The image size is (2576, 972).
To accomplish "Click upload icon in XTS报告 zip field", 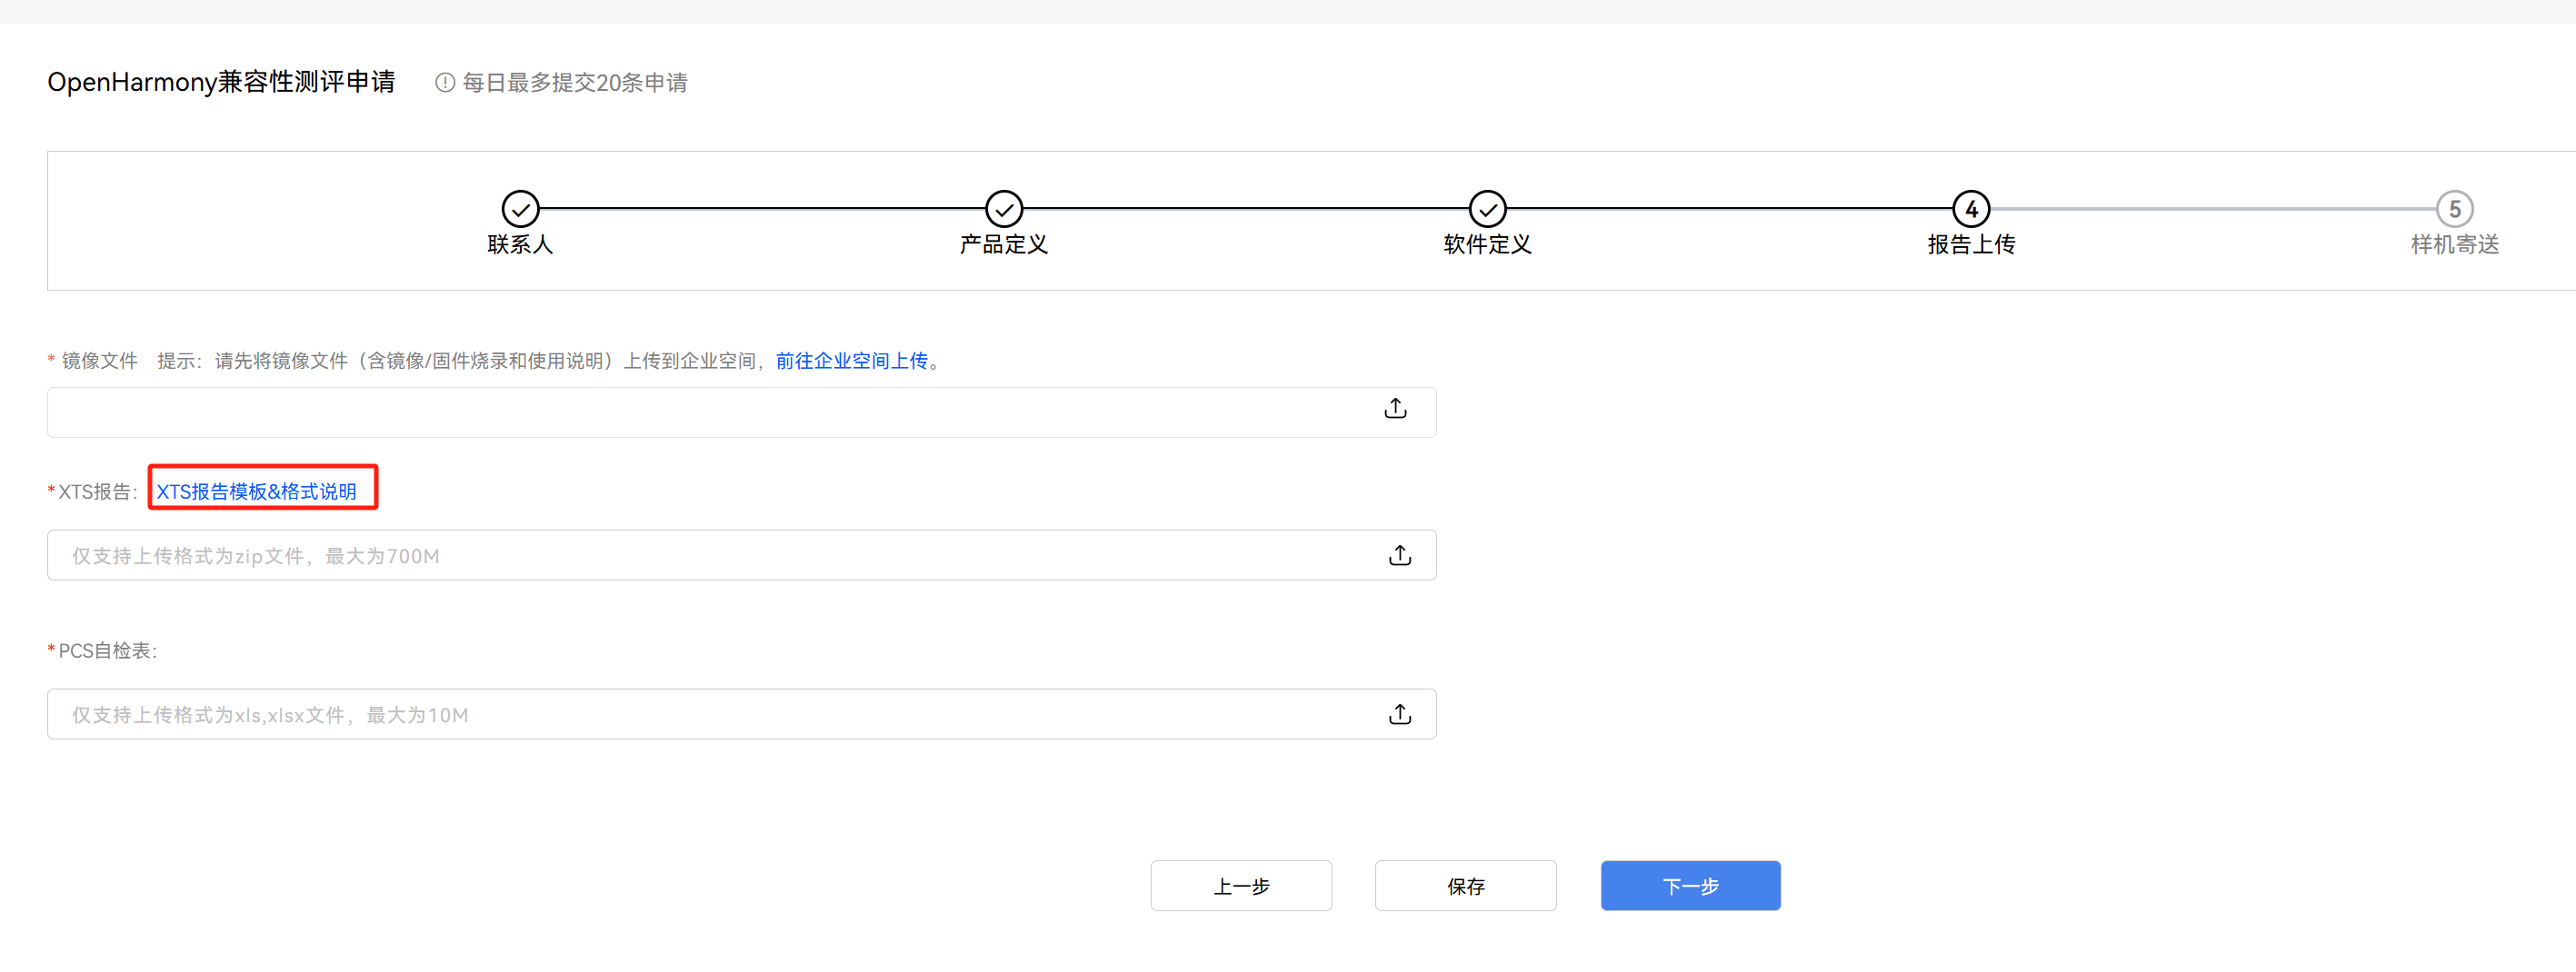I will [1400, 555].
